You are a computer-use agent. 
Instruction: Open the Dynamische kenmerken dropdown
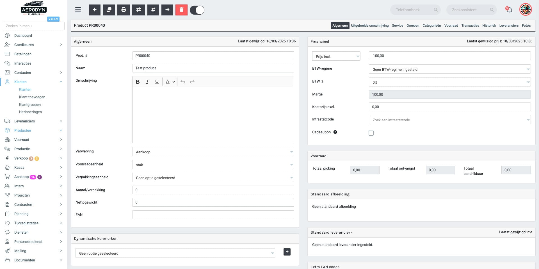tap(175, 253)
